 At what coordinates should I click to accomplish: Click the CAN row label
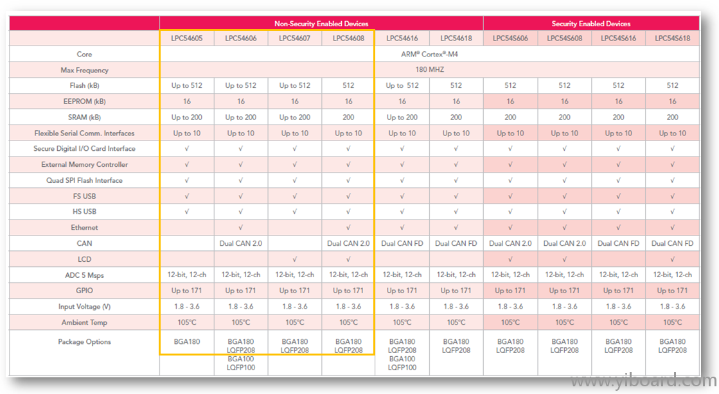click(84, 243)
